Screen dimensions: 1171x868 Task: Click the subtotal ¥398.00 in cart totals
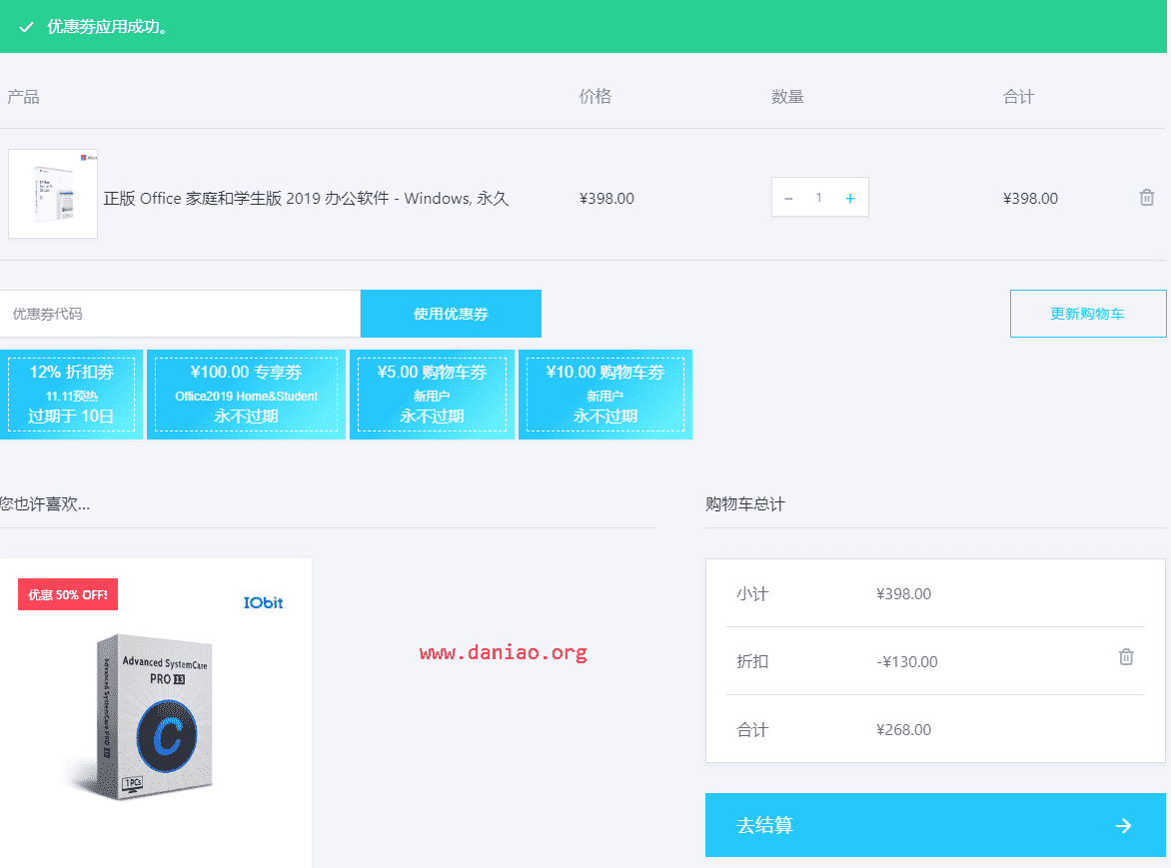point(903,594)
